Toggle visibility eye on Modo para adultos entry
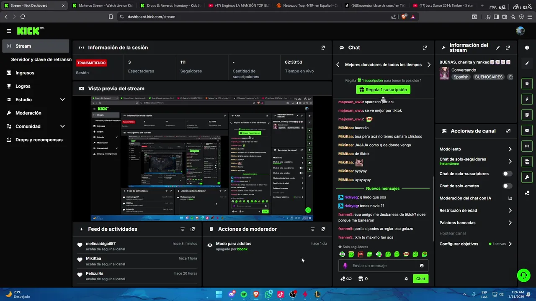Viewport: 536px width, 301px height. (x=210, y=245)
